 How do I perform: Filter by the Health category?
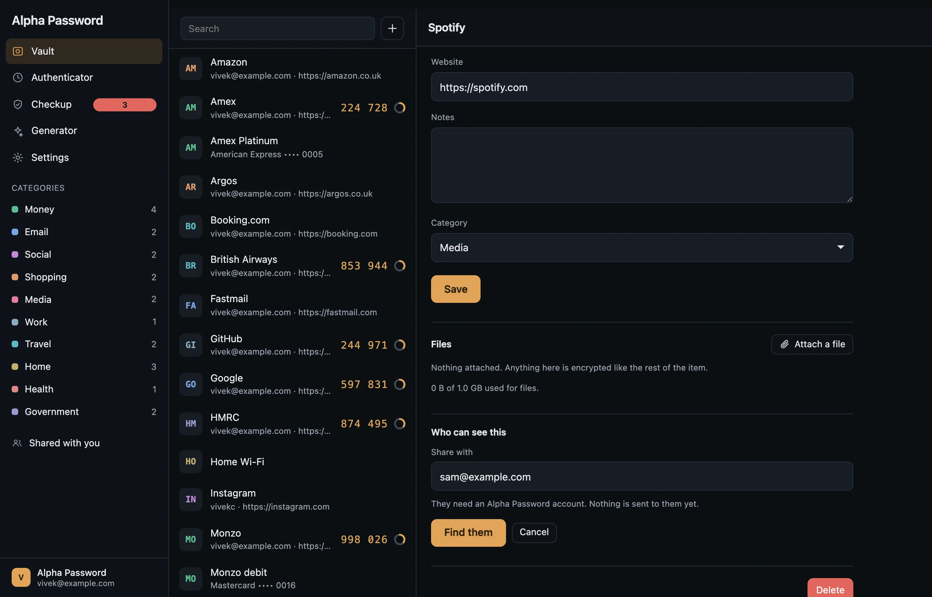pos(84,389)
